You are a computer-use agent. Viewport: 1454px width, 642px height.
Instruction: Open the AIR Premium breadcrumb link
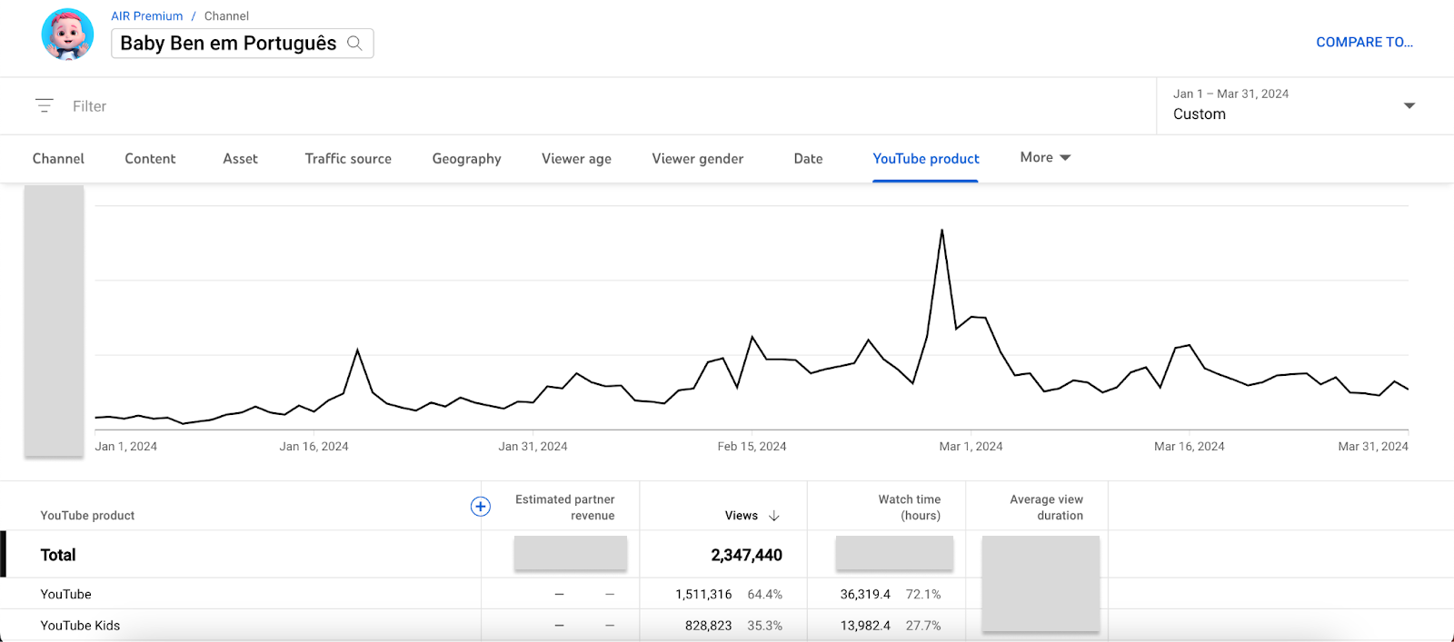click(146, 16)
